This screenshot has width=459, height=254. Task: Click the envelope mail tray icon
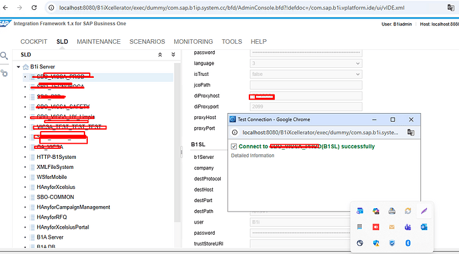pos(392,227)
